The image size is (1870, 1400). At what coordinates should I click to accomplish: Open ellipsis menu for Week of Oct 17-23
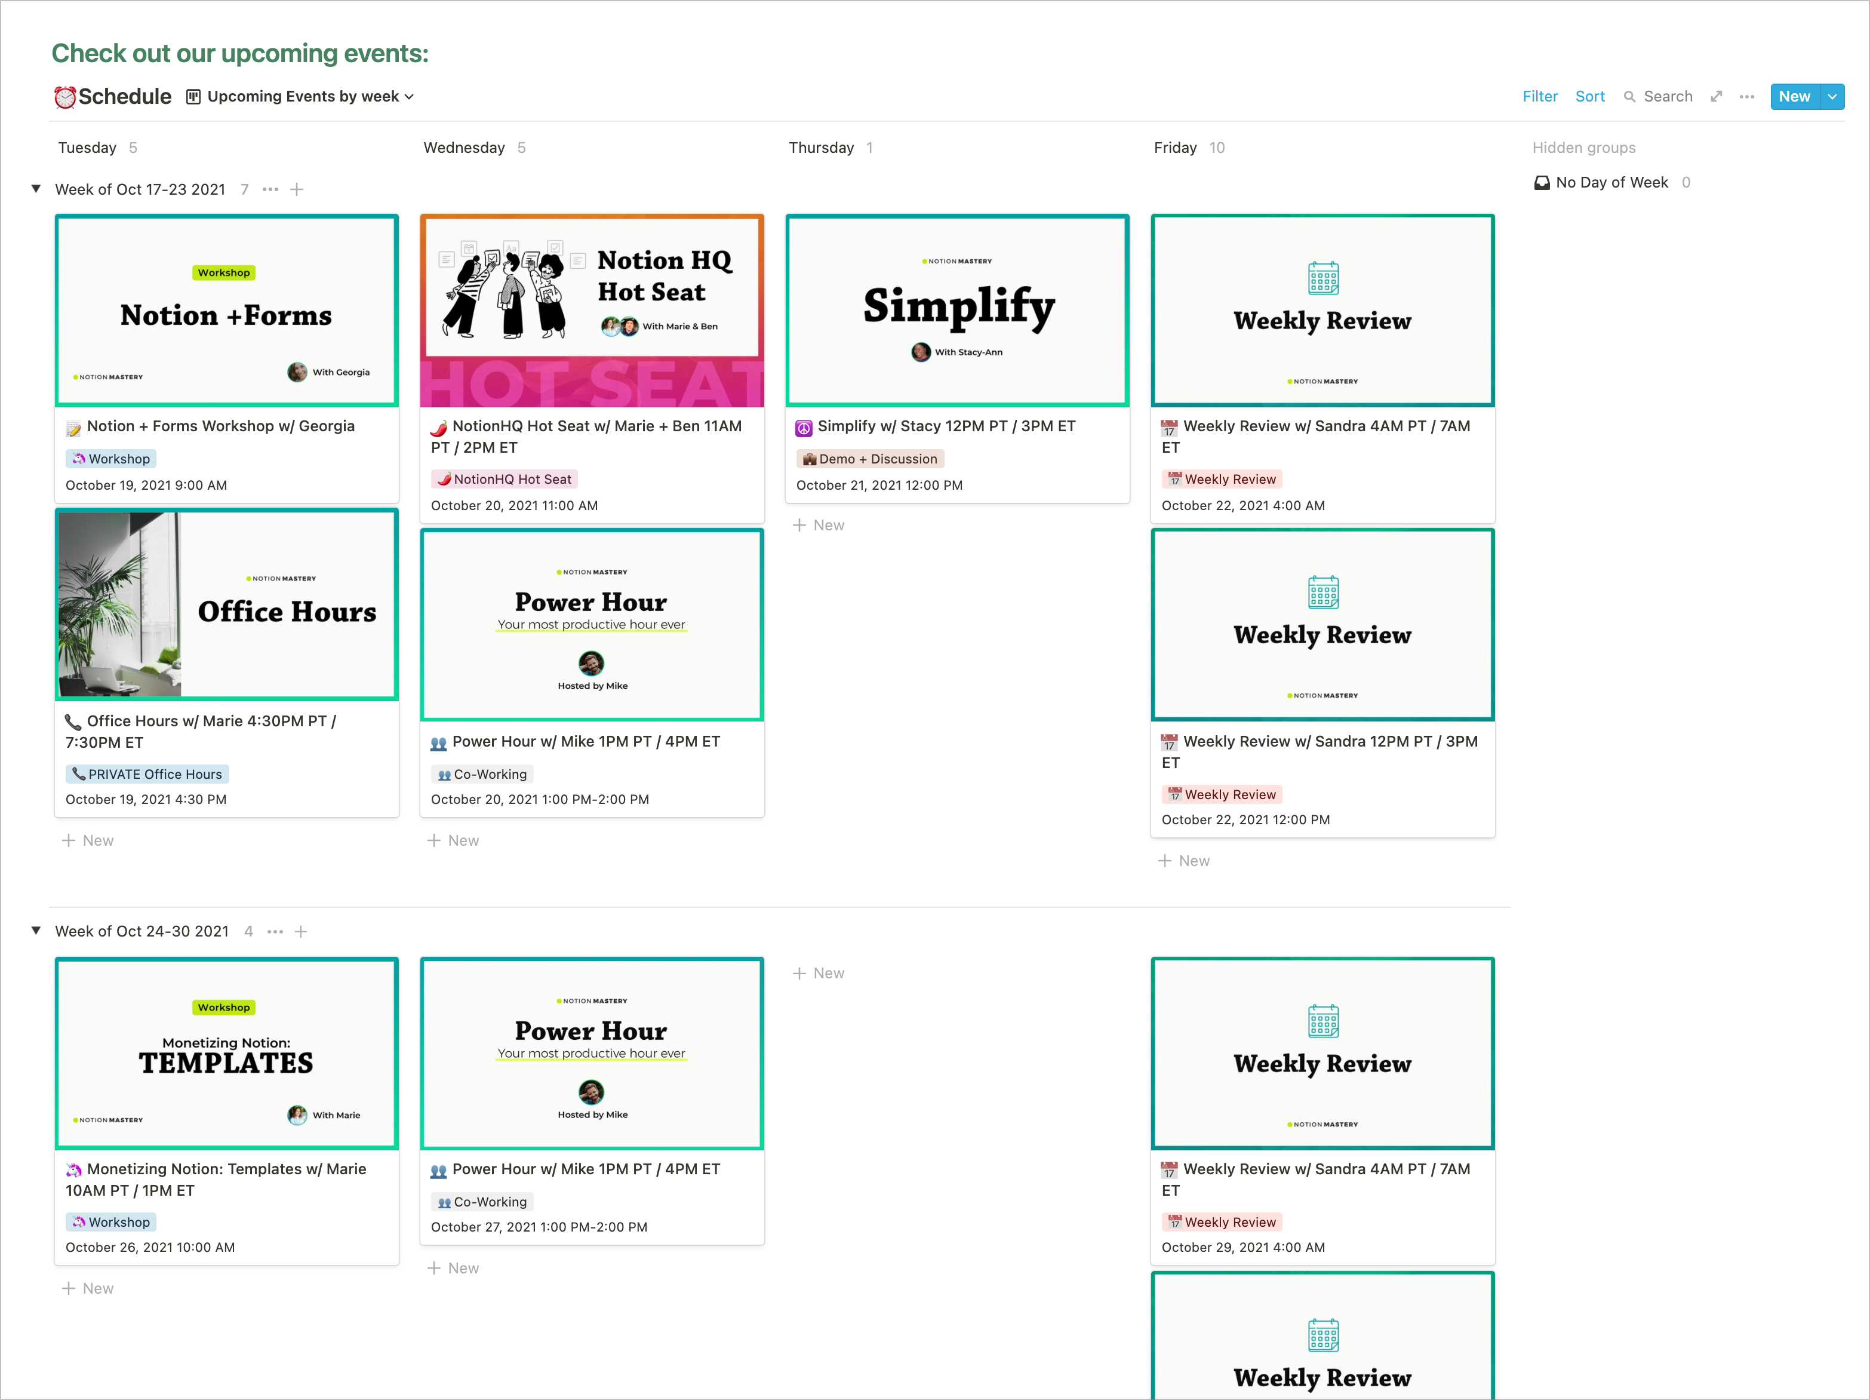(x=270, y=189)
